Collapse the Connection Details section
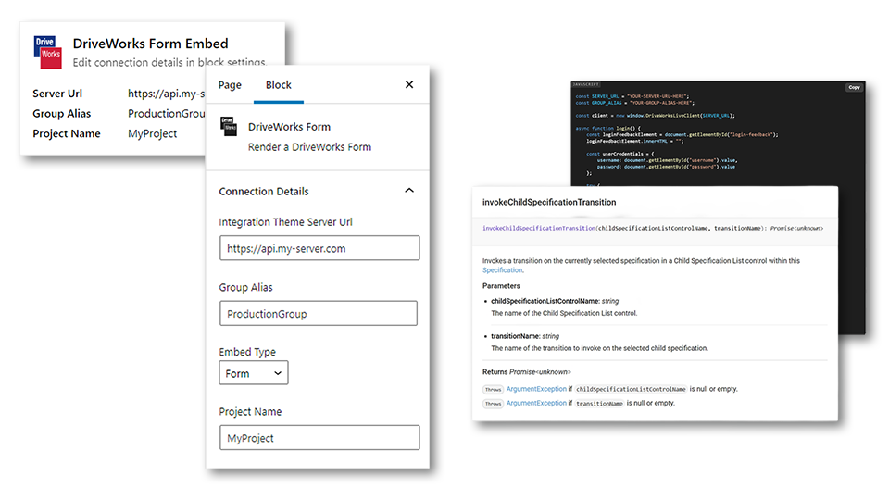This screenshot has height=500, width=889. click(409, 192)
